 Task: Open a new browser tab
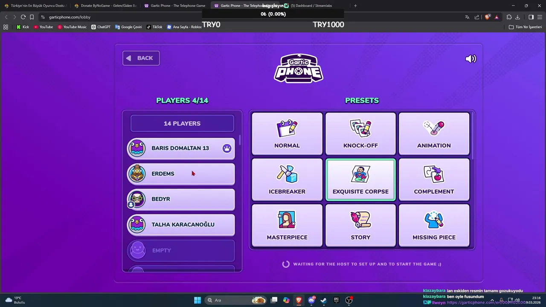coord(355,6)
